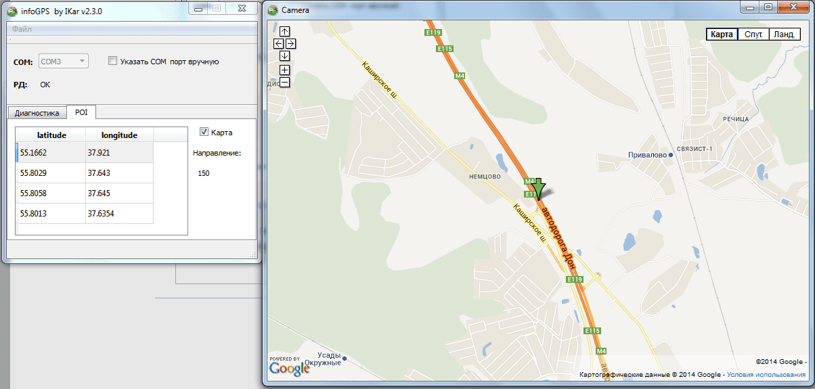Zoom in the map with plus button
The image size is (815, 389).
click(285, 70)
